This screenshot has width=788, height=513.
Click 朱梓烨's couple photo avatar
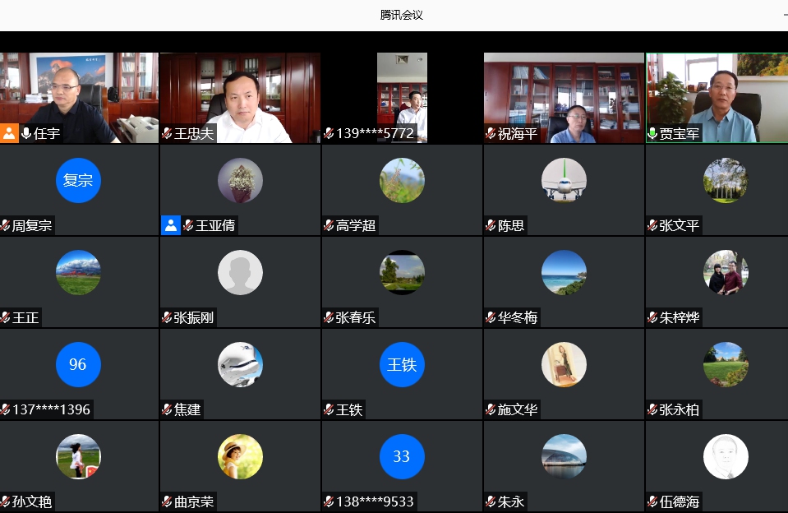click(x=726, y=272)
